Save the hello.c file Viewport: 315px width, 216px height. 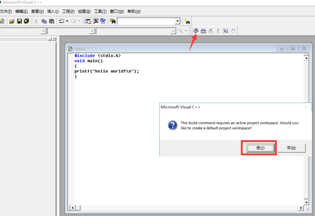click(19, 21)
